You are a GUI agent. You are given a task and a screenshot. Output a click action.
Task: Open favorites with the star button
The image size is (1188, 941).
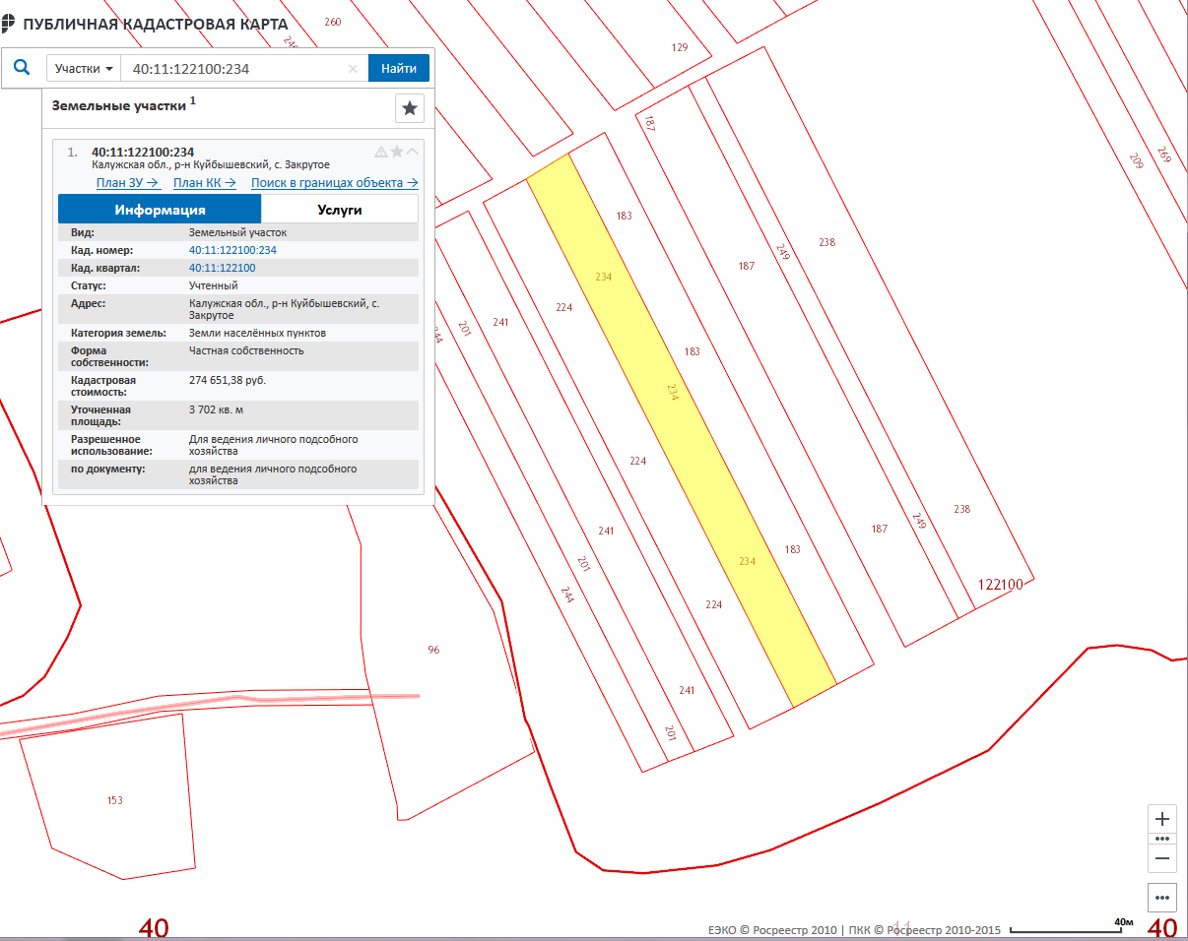coord(410,108)
